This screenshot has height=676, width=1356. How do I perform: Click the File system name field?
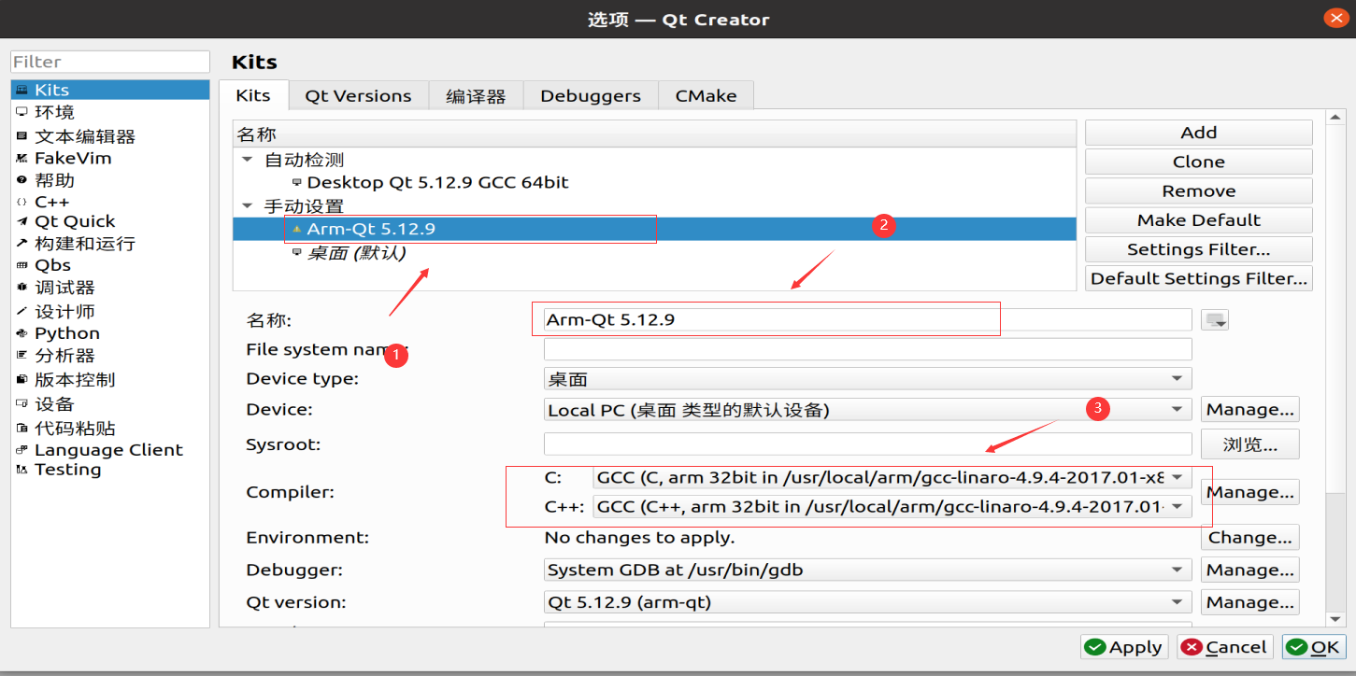pos(868,349)
